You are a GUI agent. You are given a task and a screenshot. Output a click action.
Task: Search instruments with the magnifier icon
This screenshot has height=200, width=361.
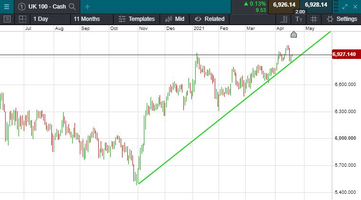[x=72, y=7]
